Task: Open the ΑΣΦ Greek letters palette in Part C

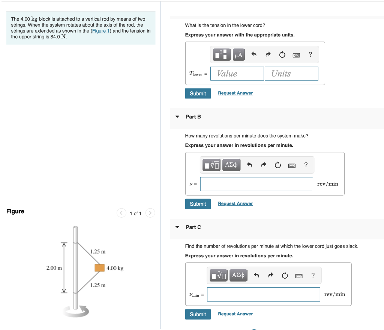Action: (x=238, y=275)
